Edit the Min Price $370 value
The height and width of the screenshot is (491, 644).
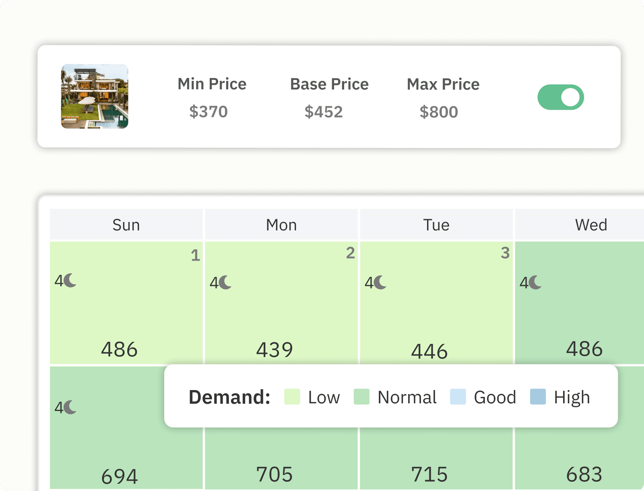pos(208,112)
